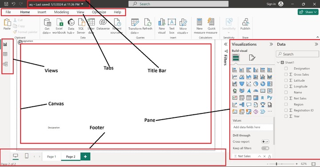Create a New measure
Viewport: 320px width, 167px height.
click(x=200, y=26)
